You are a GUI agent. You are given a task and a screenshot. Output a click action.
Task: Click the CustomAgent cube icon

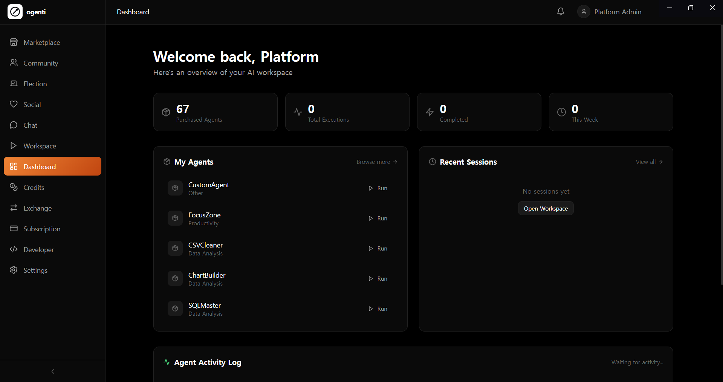click(x=175, y=188)
